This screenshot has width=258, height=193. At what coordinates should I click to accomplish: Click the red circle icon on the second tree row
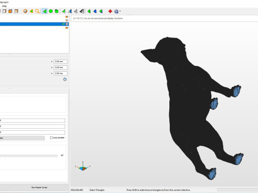(x=67, y=20)
